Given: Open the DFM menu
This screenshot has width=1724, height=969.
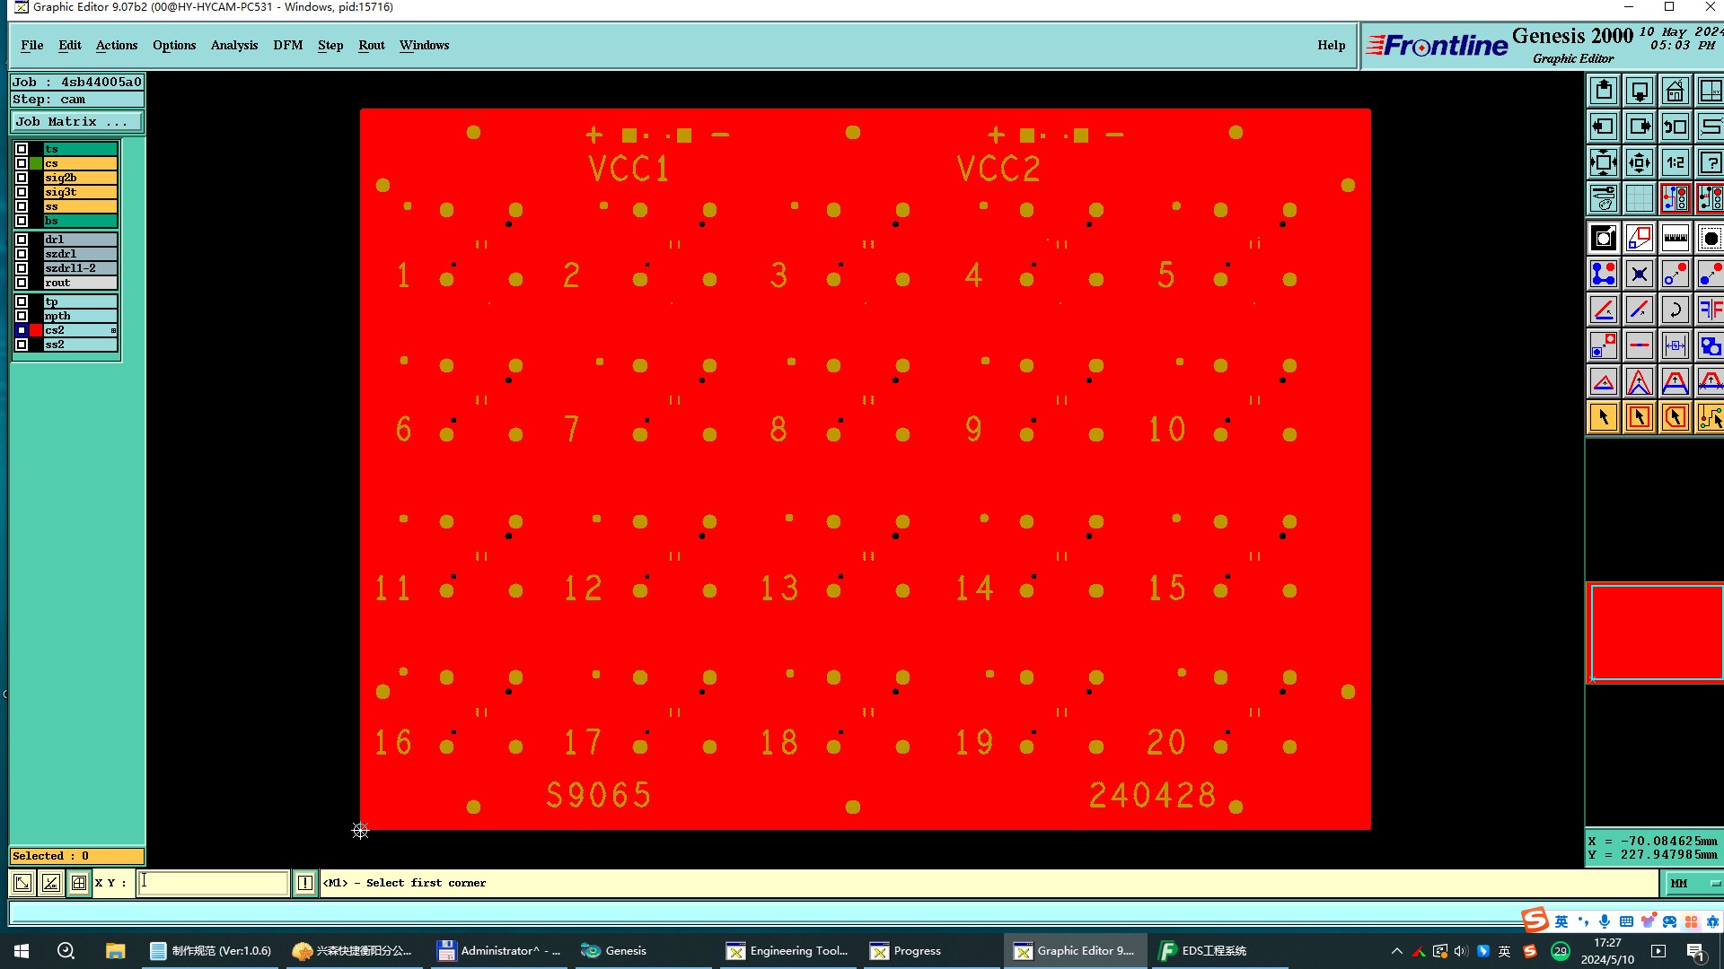Looking at the screenshot, I should click(x=287, y=45).
